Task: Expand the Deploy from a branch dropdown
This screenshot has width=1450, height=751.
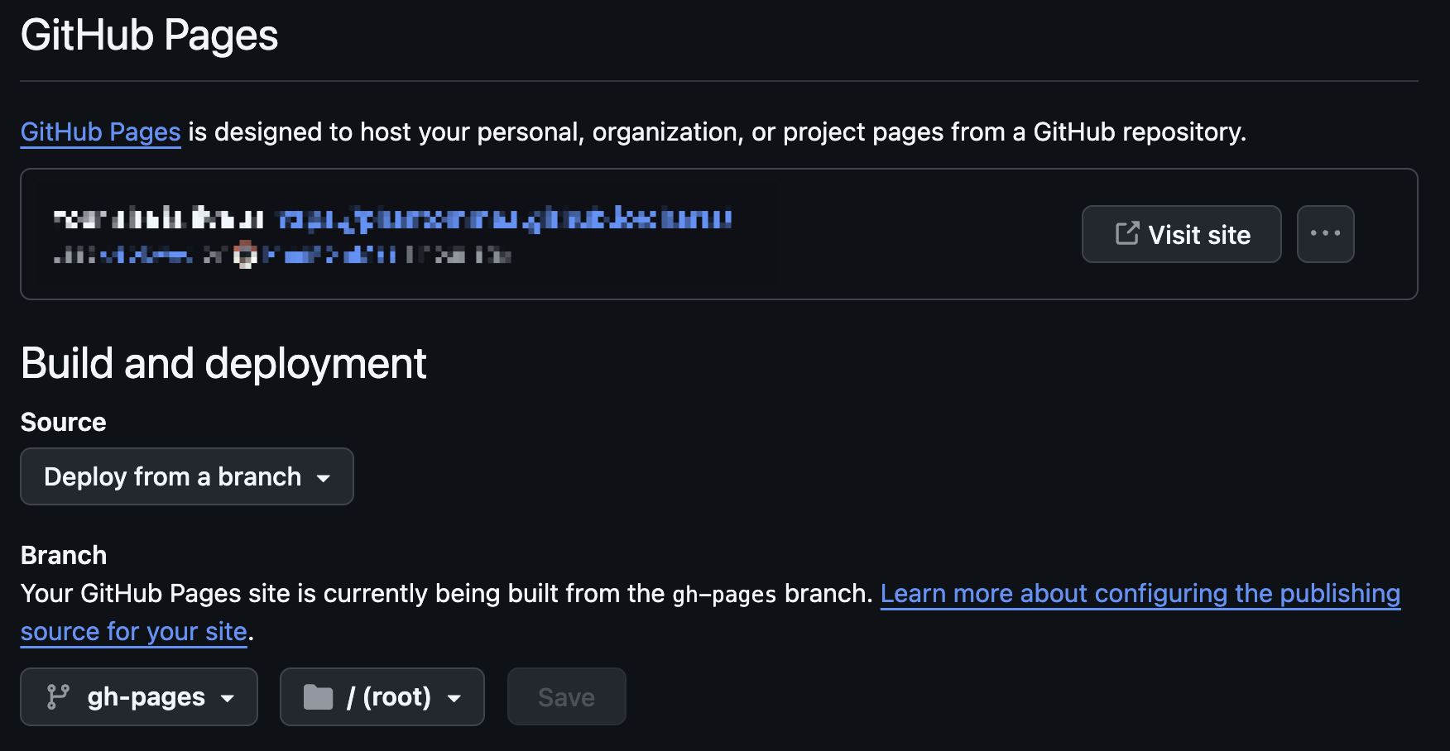Action: click(x=187, y=476)
